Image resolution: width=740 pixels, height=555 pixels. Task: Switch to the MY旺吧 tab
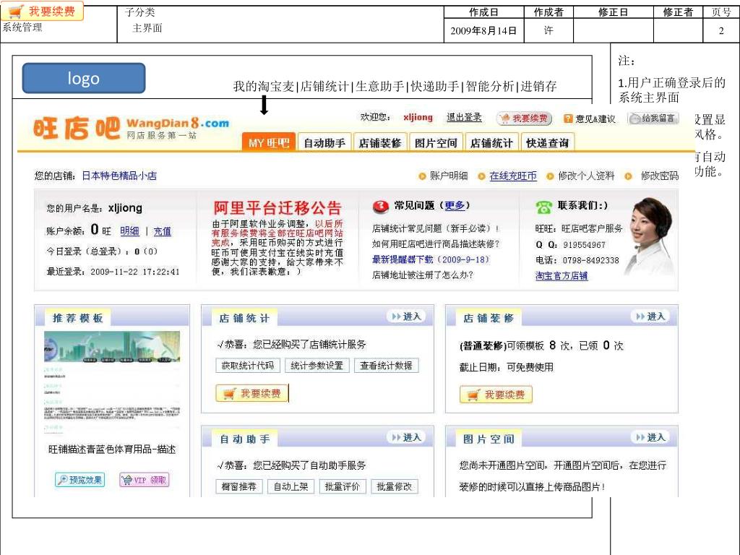coord(268,143)
